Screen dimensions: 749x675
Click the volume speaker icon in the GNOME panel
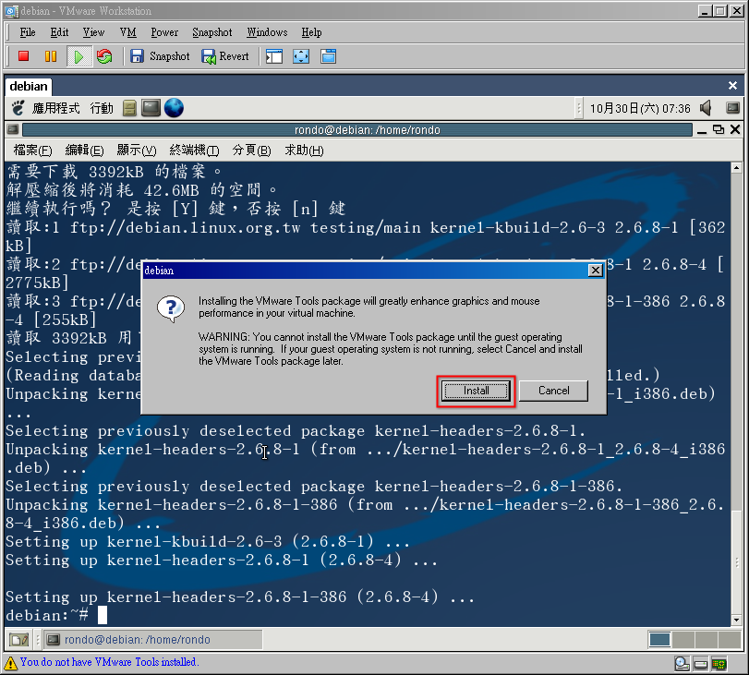pos(706,108)
